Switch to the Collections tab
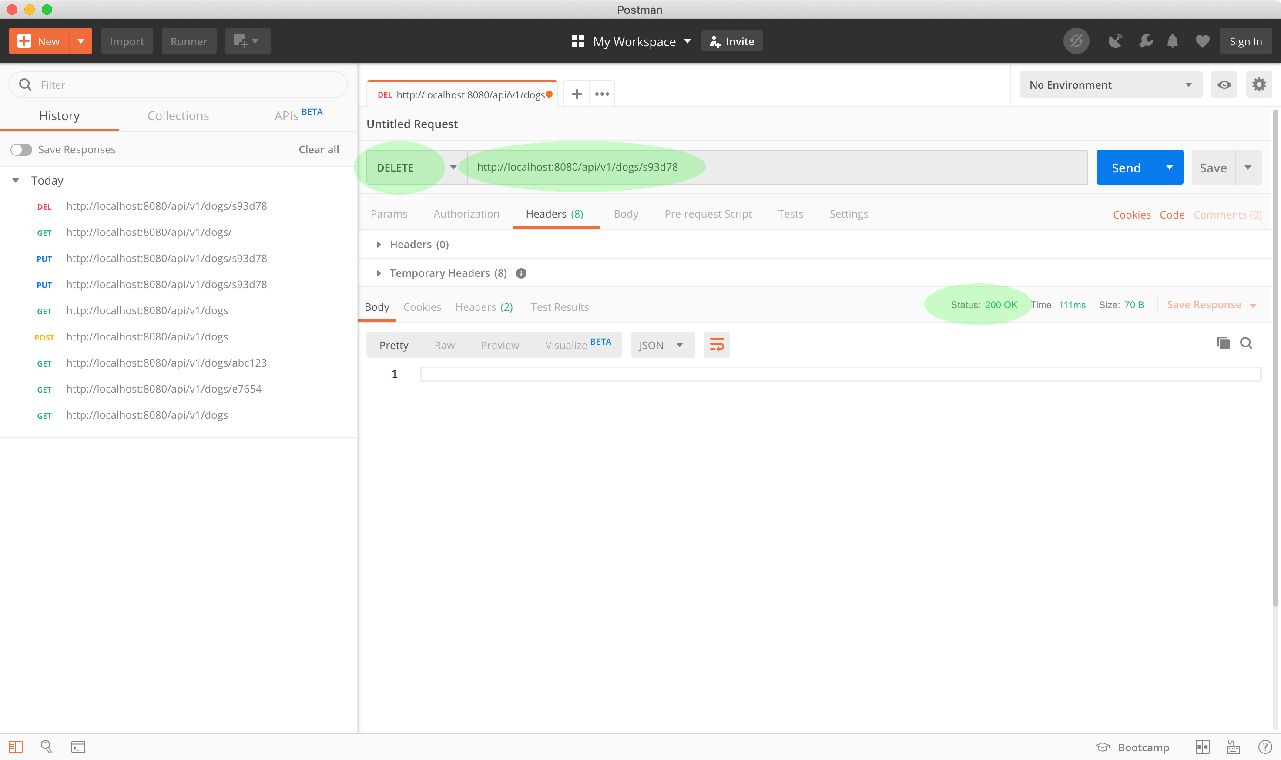 point(178,116)
